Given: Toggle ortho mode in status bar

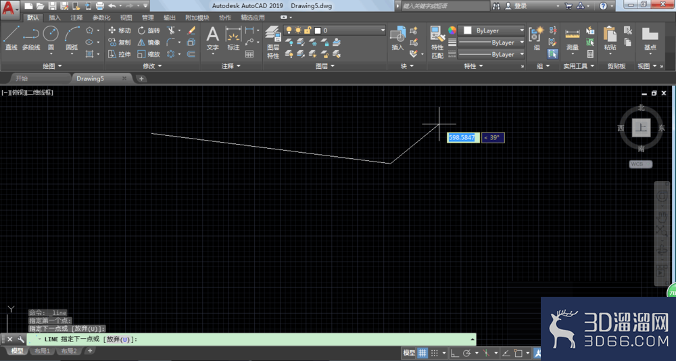Looking at the screenshot, I should tap(454, 353).
